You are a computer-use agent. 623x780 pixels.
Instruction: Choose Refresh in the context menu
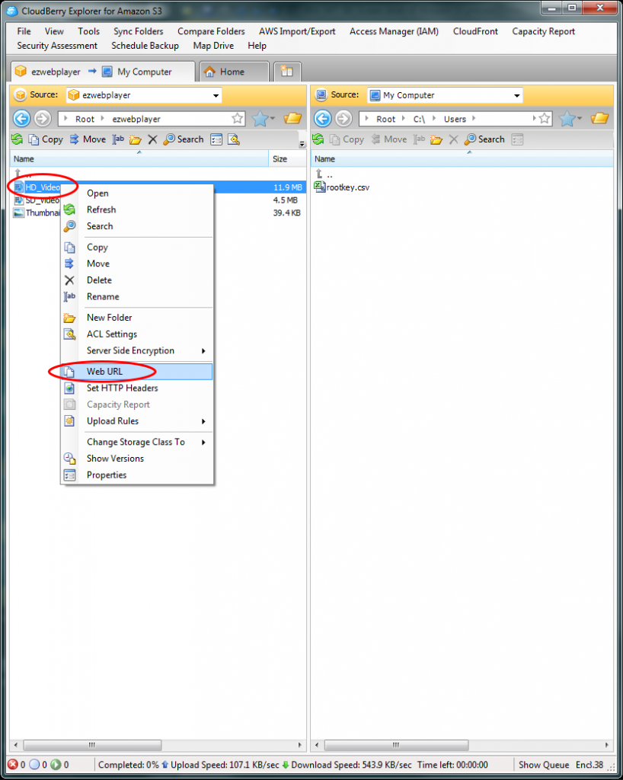[x=137, y=209]
